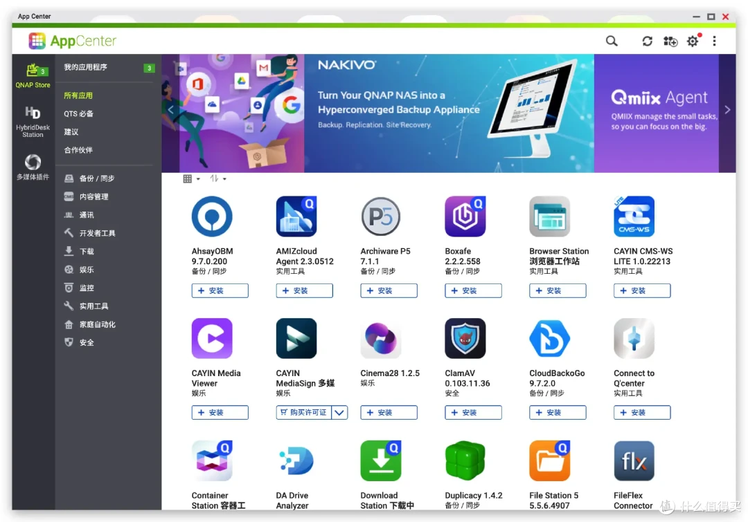Click the CAYIN MediaSign app icon
The image size is (748, 522).
click(x=296, y=338)
